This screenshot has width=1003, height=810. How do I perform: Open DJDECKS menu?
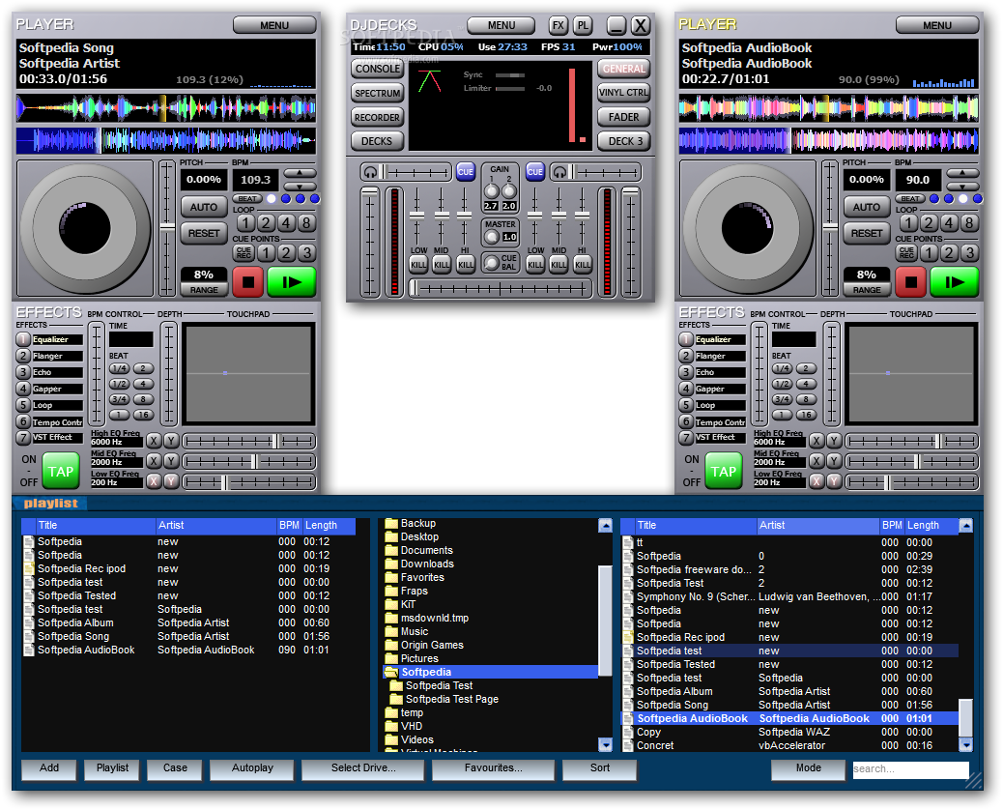tap(501, 25)
